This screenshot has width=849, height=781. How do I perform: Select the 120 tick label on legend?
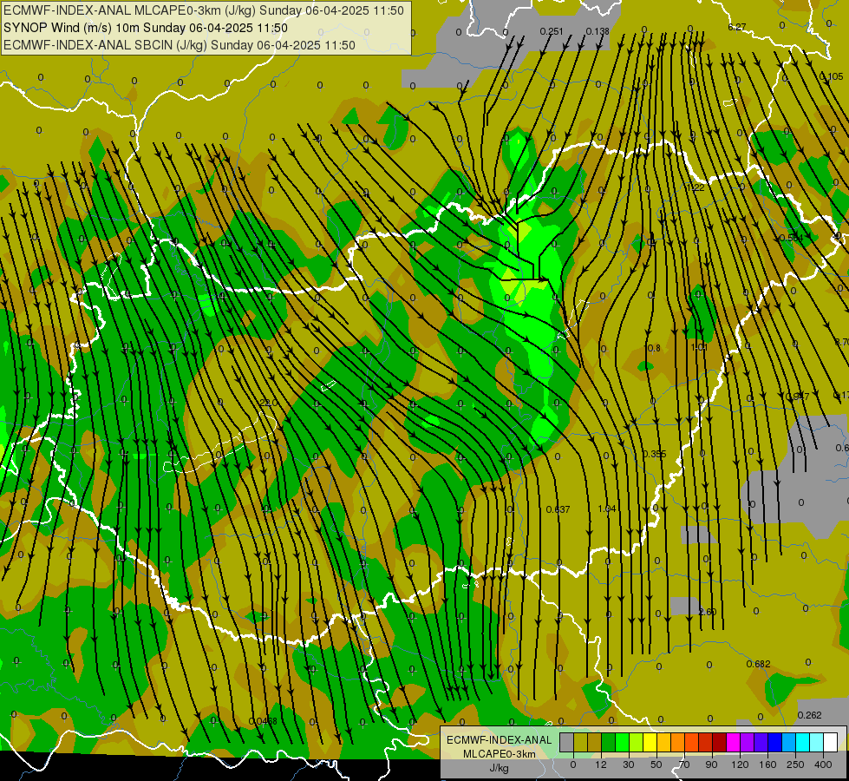[740, 765]
